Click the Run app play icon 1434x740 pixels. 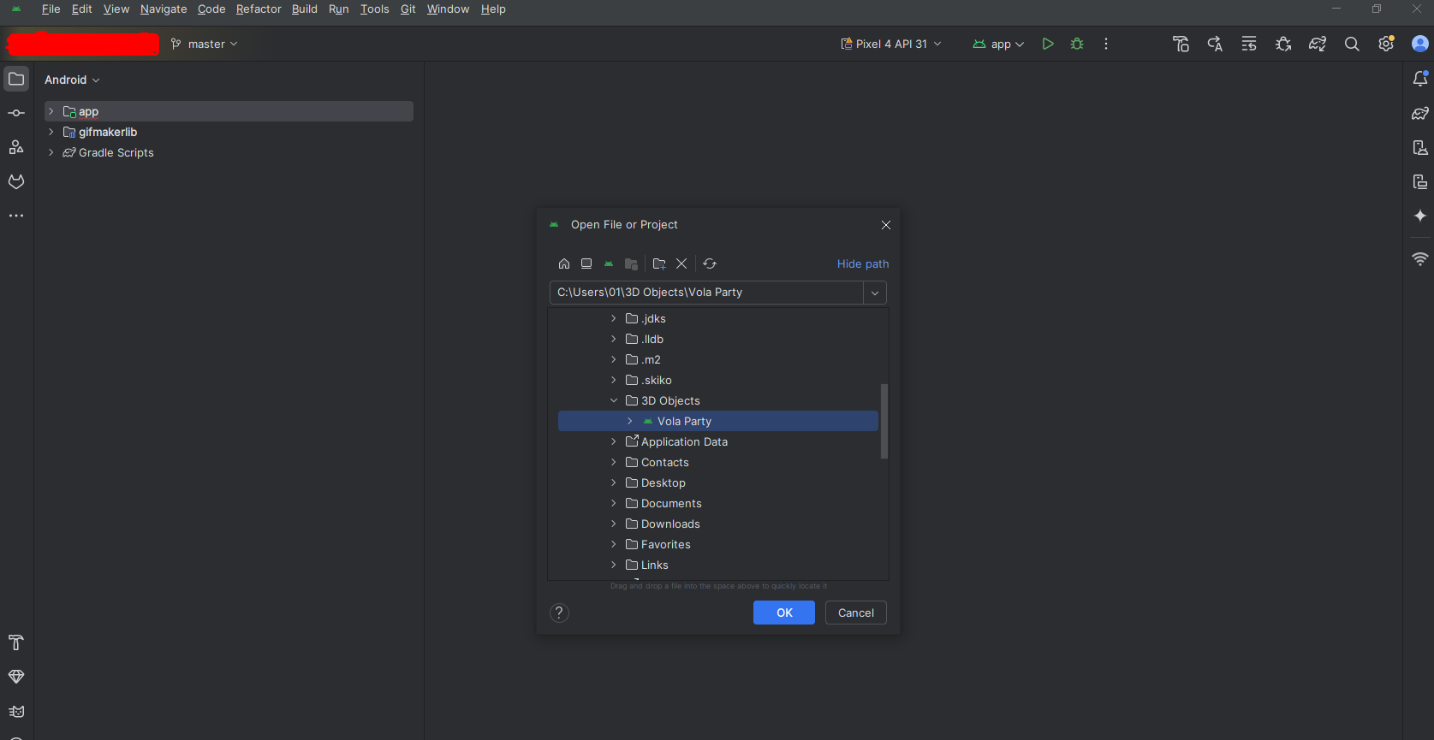(1047, 44)
